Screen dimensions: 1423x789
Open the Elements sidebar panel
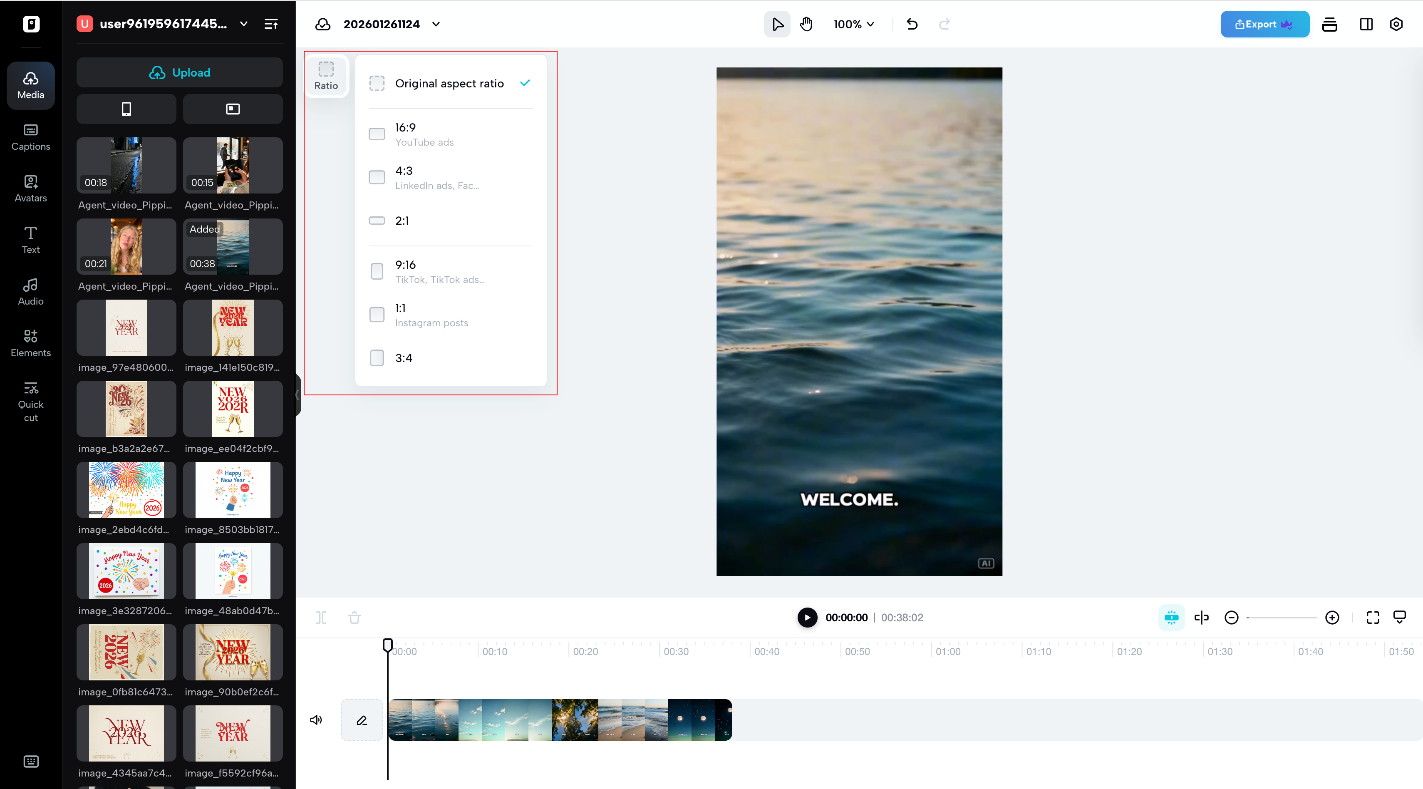pos(30,343)
